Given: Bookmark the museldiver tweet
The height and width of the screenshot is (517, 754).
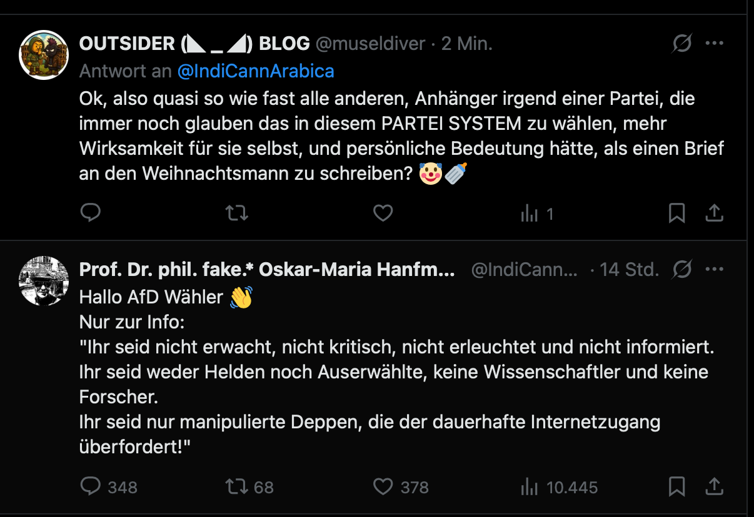Looking at the screenshot, I should [677, 213].
